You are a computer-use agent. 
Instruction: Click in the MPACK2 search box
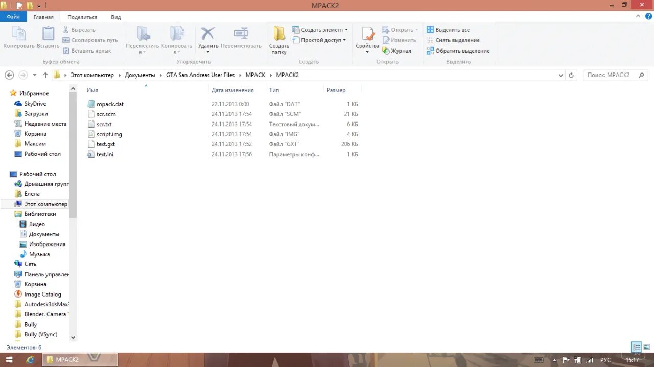pyautogui.click(x=615, y=75)
